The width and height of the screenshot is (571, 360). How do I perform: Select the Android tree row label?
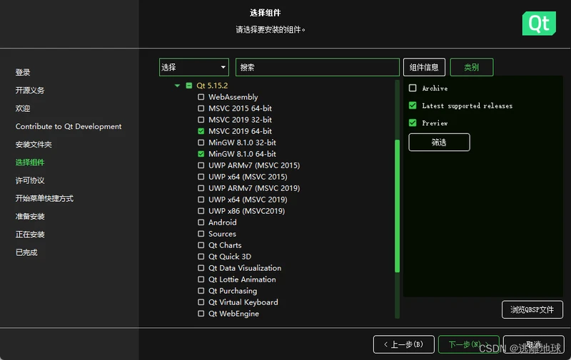223,222
